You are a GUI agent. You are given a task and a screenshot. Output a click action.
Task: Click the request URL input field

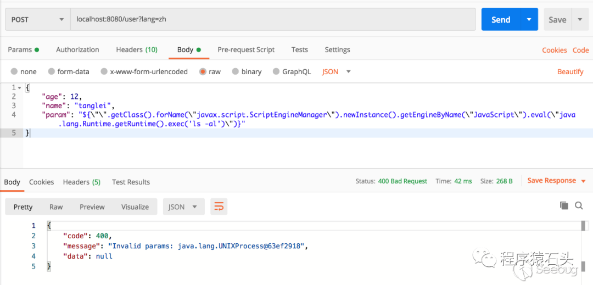(x=273, y=19)
